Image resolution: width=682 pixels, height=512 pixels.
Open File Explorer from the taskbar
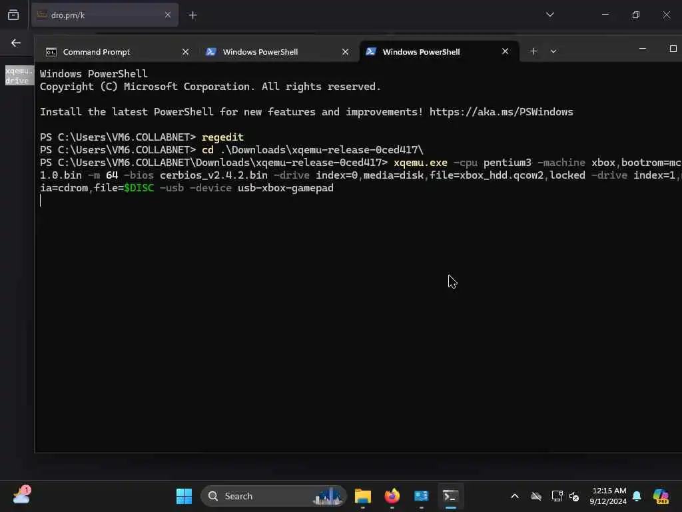(363, 496)
